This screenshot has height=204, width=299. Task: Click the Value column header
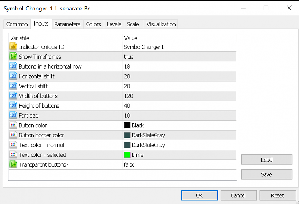point(131,38)
